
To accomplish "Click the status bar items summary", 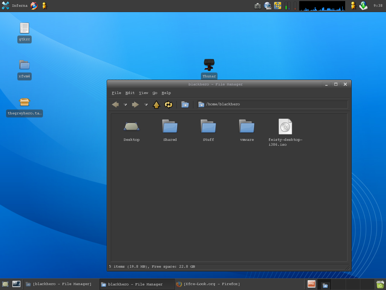I will pyautogui.click(x=152, y=267).
